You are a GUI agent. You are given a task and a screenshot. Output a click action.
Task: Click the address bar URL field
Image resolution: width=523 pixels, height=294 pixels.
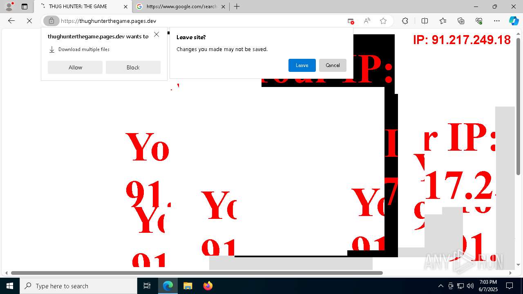click(200, 21)
